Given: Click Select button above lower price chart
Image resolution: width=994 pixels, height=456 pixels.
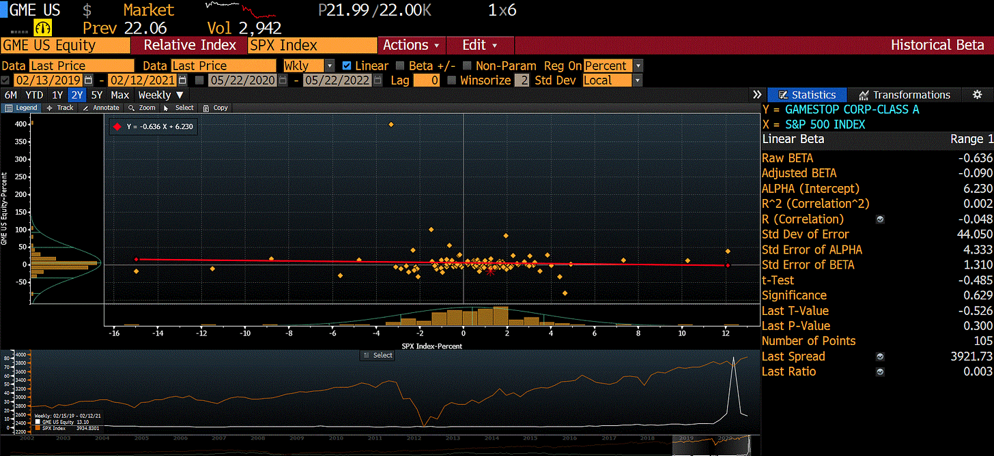Looking at the screenshot, I should coord(378,355).
